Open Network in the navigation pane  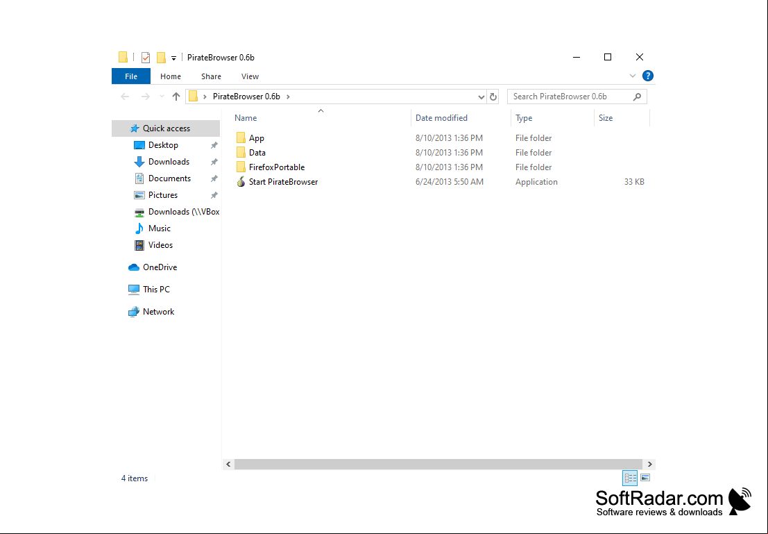tap(158, 312)
